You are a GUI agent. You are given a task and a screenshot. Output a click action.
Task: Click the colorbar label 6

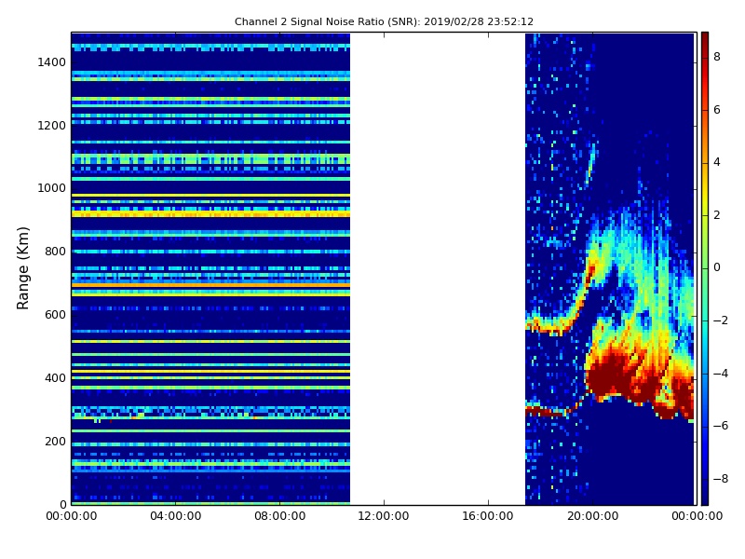717,110
